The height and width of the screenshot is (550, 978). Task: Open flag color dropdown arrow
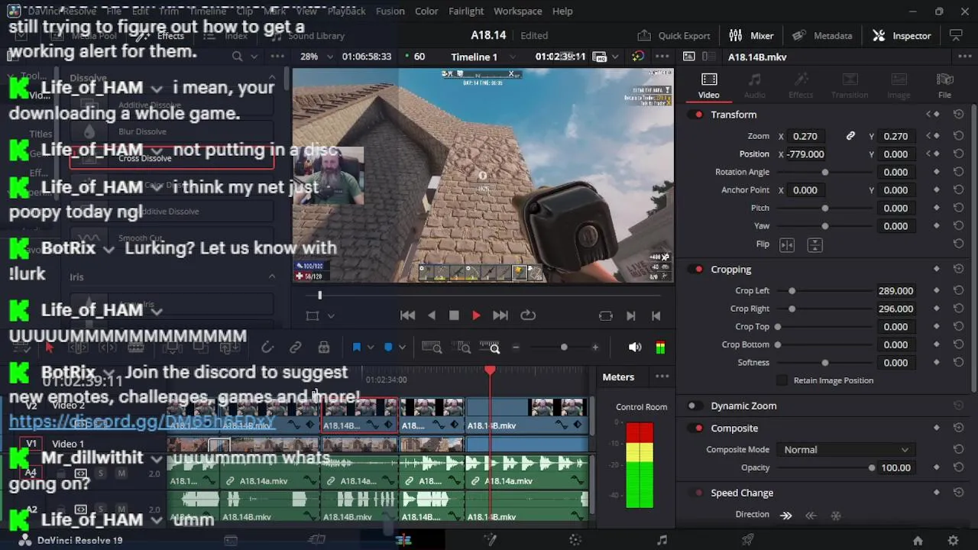pos(371,348)
